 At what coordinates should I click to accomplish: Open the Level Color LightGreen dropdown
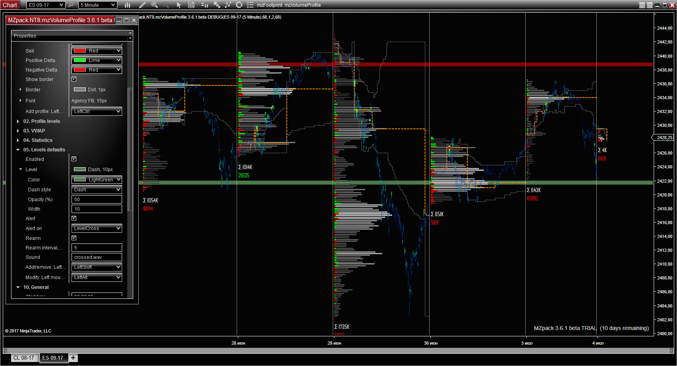click(x=97, y=179)
